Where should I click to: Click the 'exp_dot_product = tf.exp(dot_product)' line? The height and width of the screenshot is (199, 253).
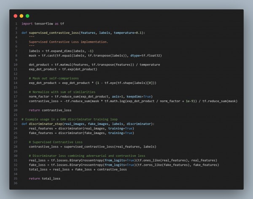pyautogui.click(x=63, y=69)
